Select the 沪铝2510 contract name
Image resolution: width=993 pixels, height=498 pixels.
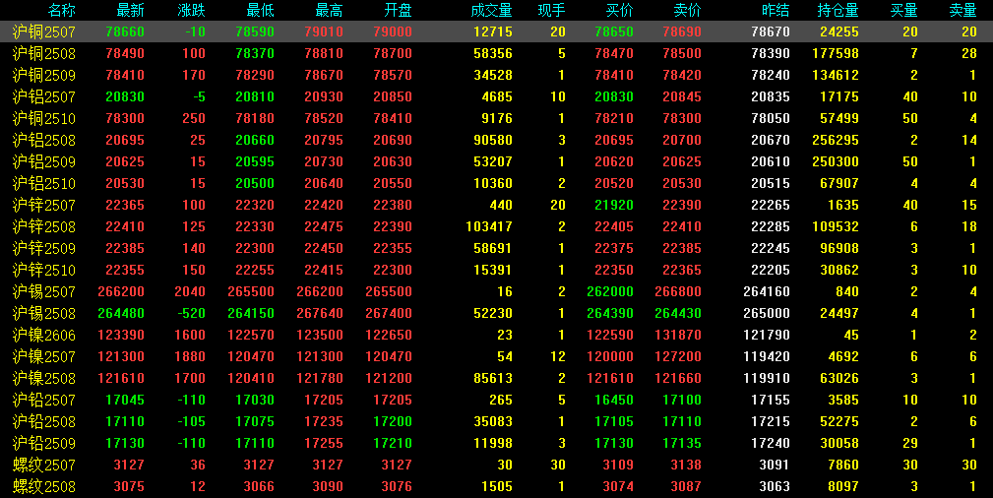[x=43, y=183]
